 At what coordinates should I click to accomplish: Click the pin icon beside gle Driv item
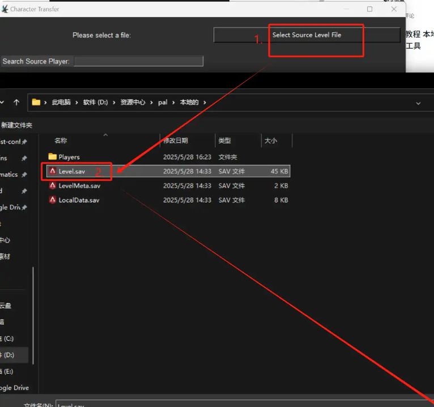24,207
